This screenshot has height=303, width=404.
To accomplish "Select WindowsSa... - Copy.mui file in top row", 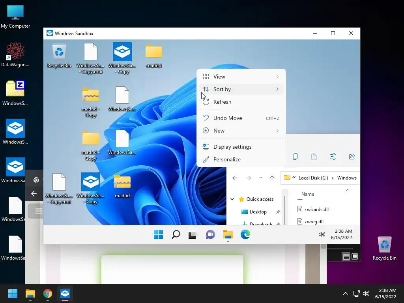I will 90,58.
